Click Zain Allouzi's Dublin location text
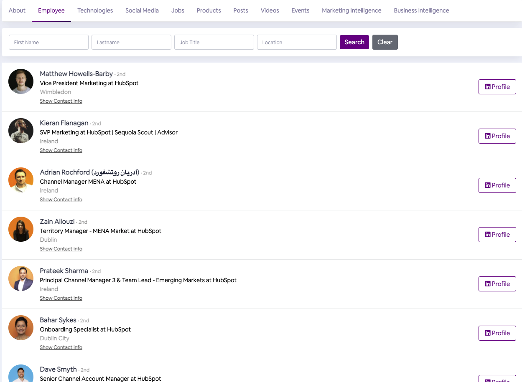Screen dimensions: 522x382 pos(48,240)
